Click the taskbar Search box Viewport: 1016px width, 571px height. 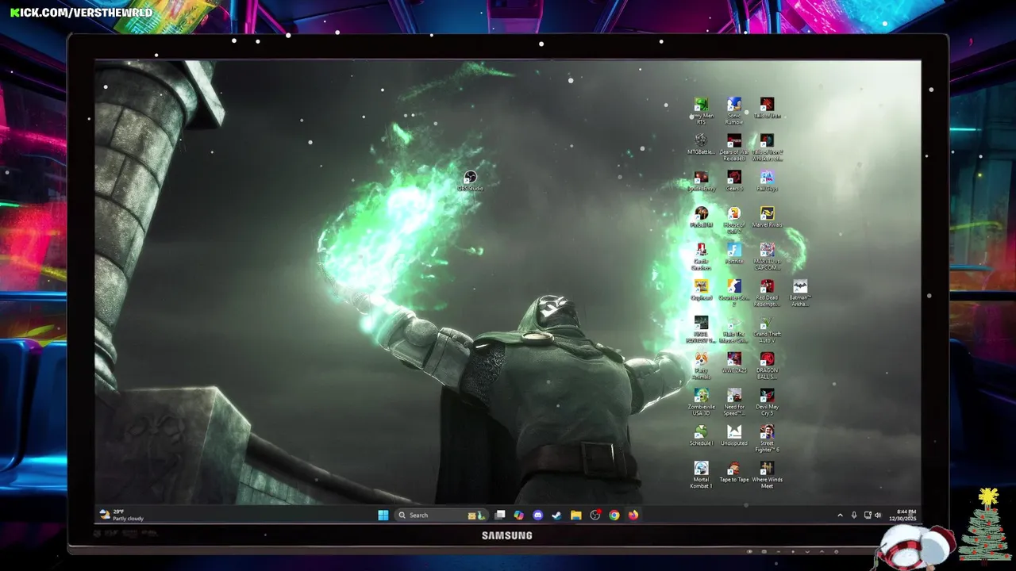tap(441, 515)
